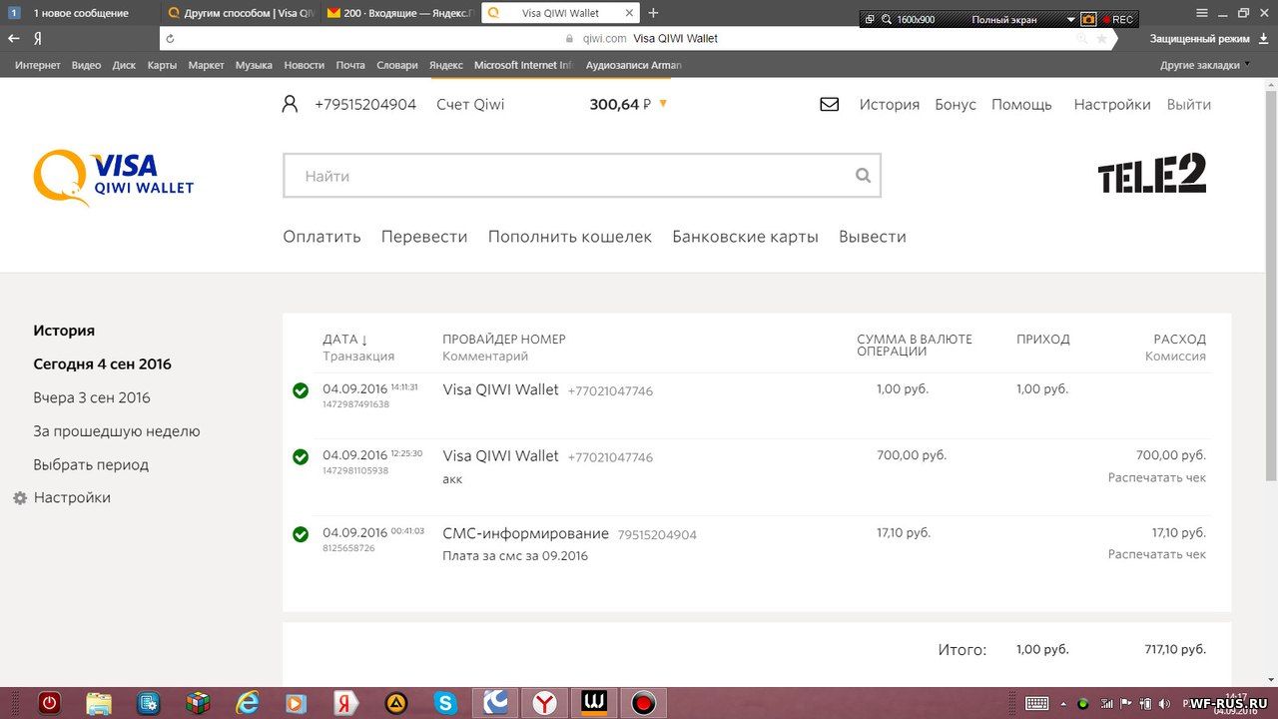Close the Visa QIWI Wallet tab
Screen dimensions: 1278x719
pyautogui.click(x=628, y=13)
